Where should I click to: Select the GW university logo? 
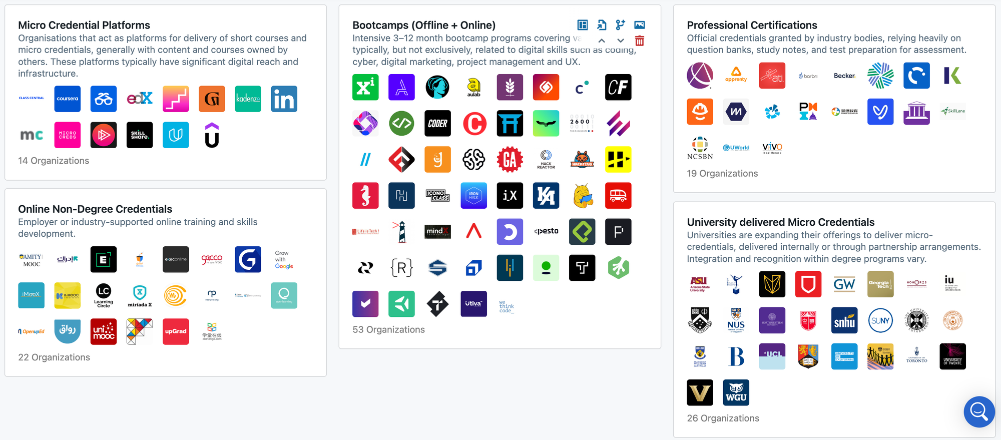844,284
